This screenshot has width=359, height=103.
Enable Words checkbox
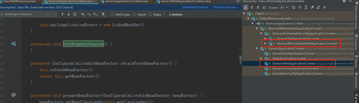point(135,14)
